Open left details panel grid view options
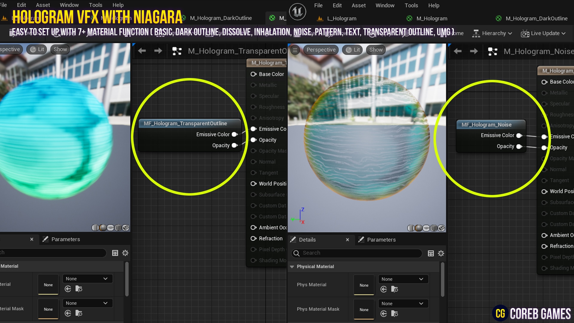Screen dimensions: 574x323 pyautogui.click(x=115, y=253)
